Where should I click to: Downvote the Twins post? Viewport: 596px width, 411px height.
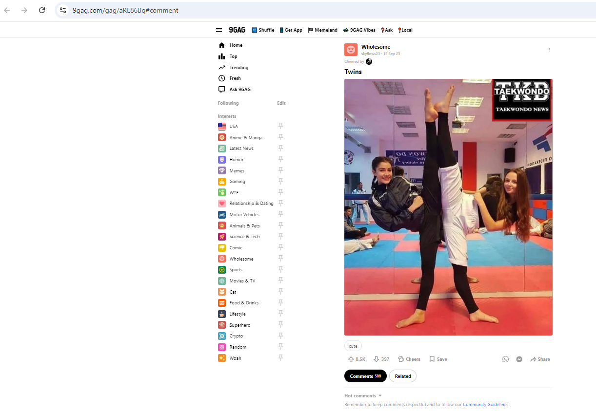click(x=376, y=359)
